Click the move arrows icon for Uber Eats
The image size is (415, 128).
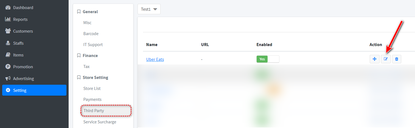(374, 59)
